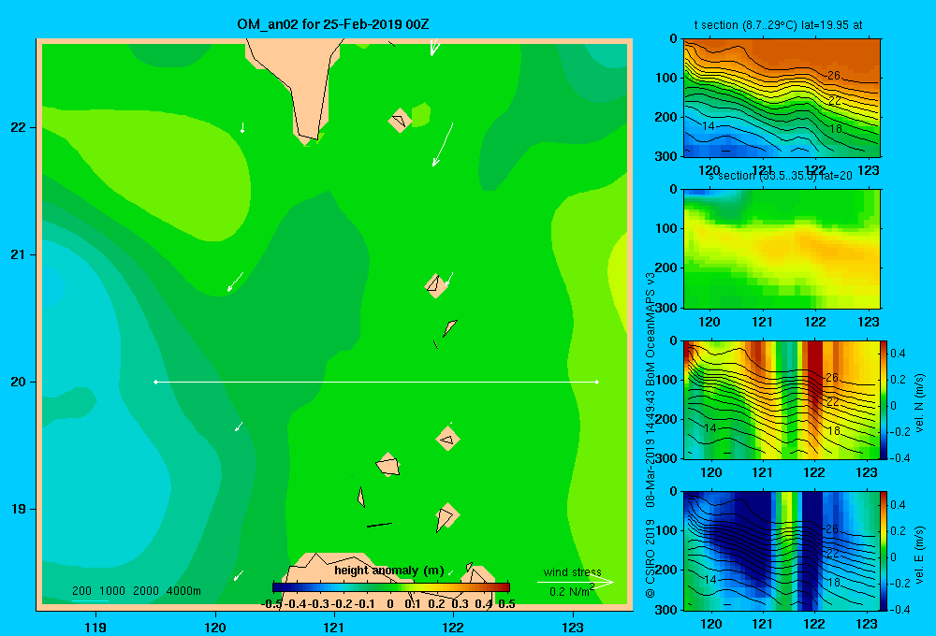Click longitude label 123 below main map
Image resolution: width=936 pixels, height=636 pixels.
(573, 627)
